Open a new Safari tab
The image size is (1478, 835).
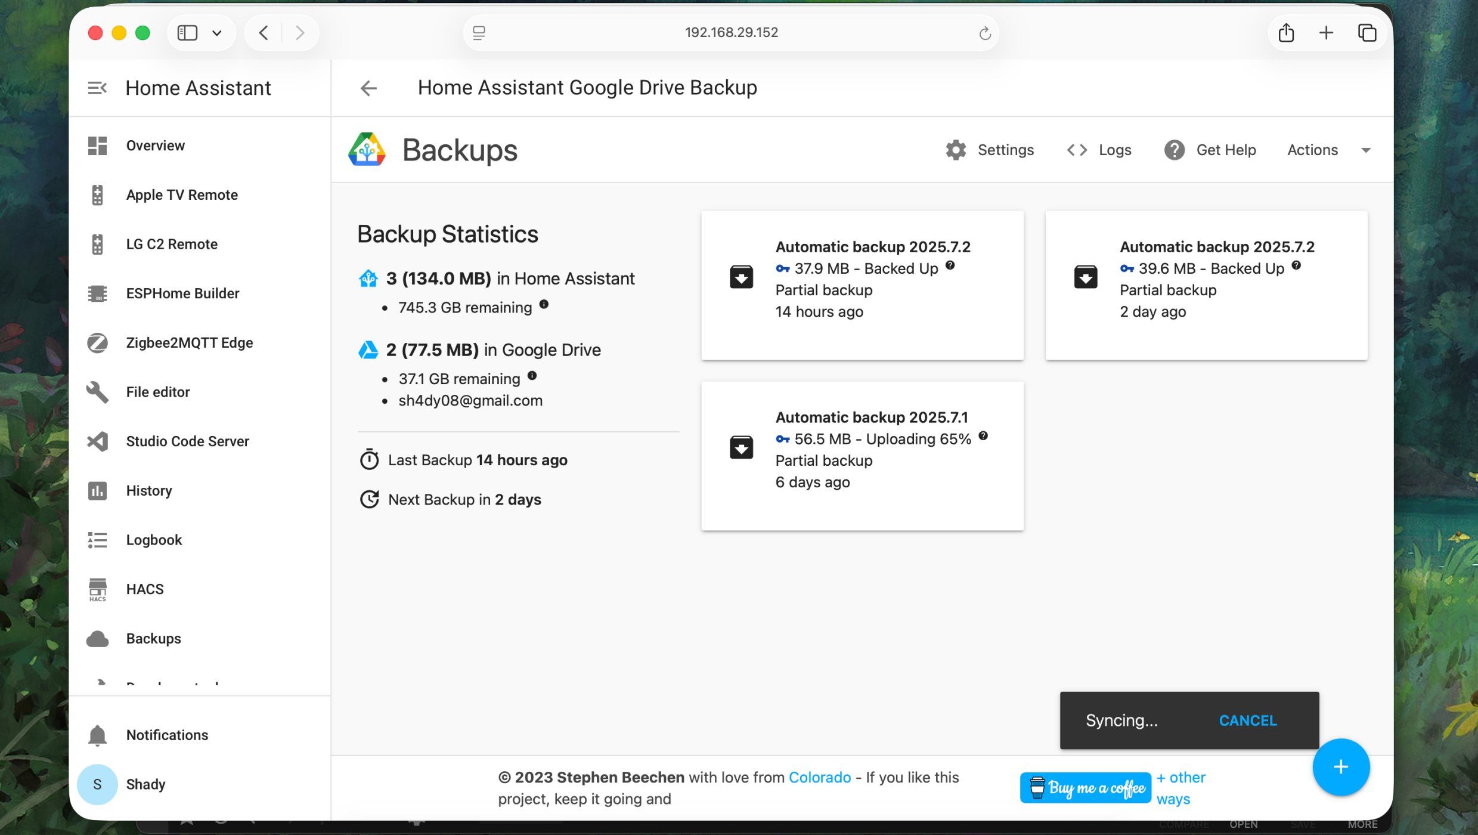[x=1326, y=33]
